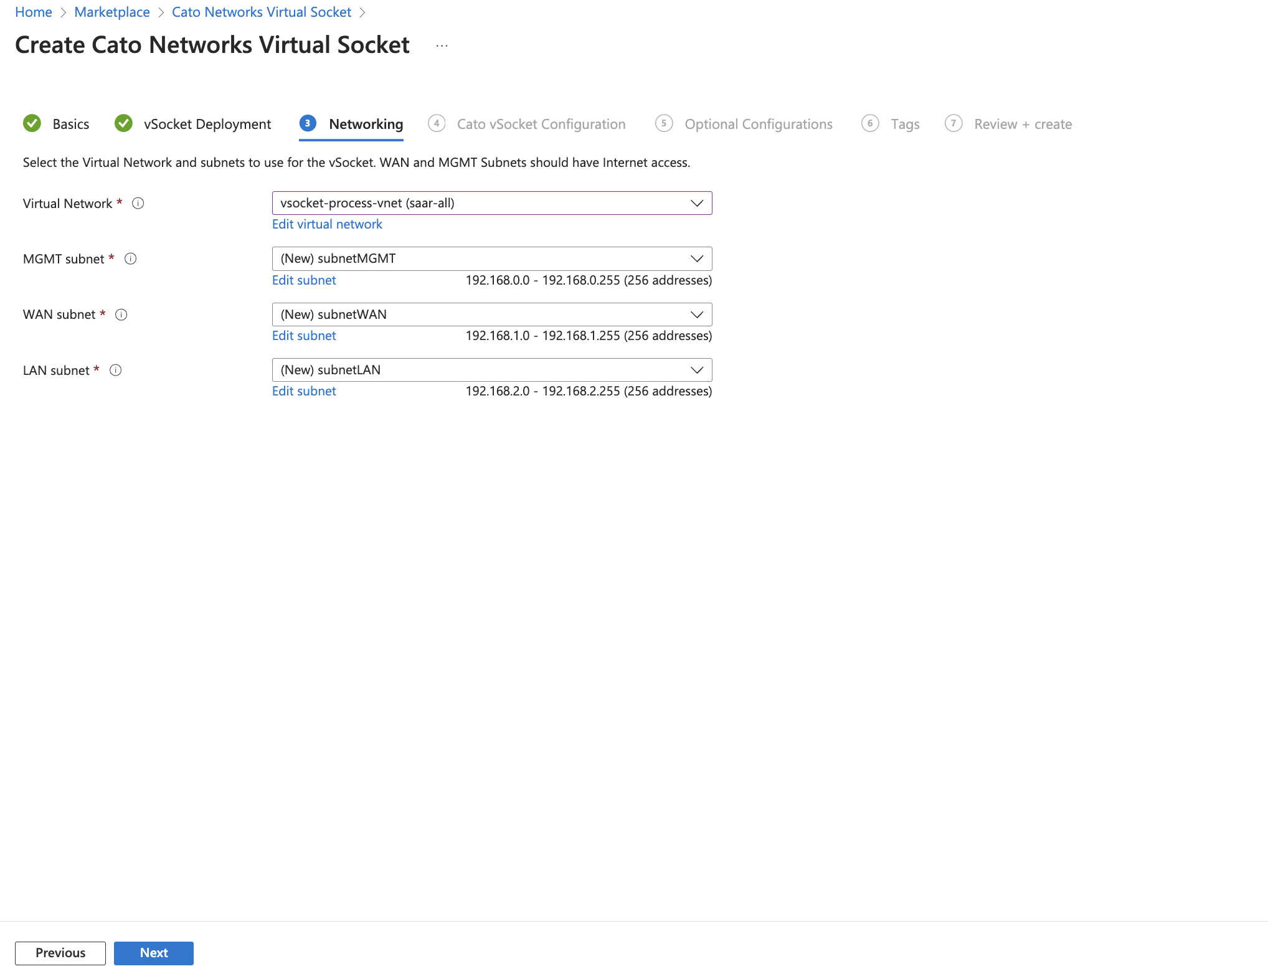Navigate to Marketplace via breadcrumb

click(x=112, y=12)
